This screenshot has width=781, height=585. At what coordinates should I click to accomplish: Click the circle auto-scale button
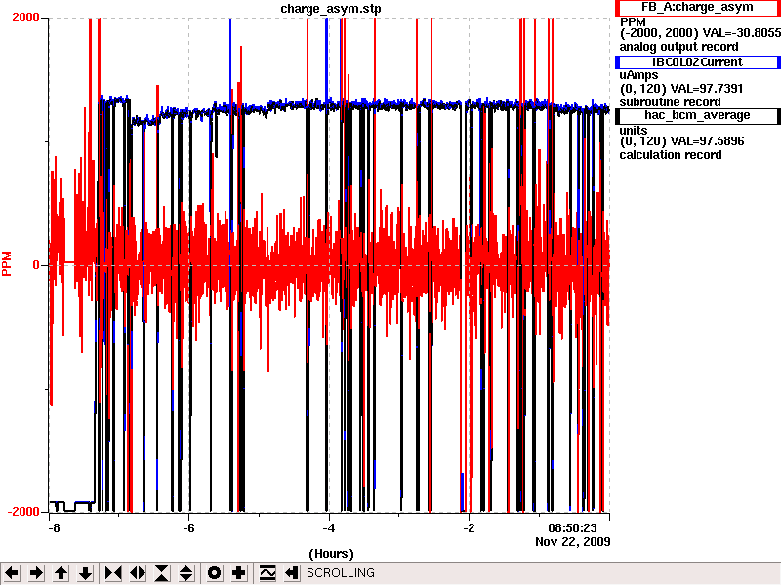pos(214,573)
